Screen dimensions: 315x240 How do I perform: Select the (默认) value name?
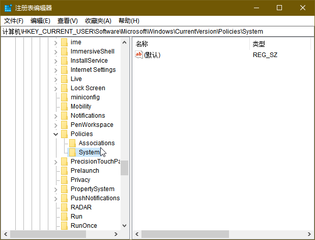[x=152, y=55]
